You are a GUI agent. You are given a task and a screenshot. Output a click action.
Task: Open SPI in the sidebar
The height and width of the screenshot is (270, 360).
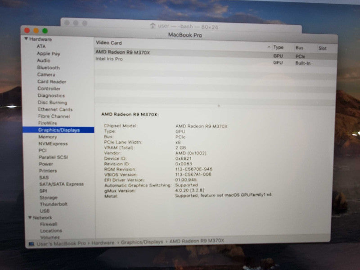[x=43, y=191]
